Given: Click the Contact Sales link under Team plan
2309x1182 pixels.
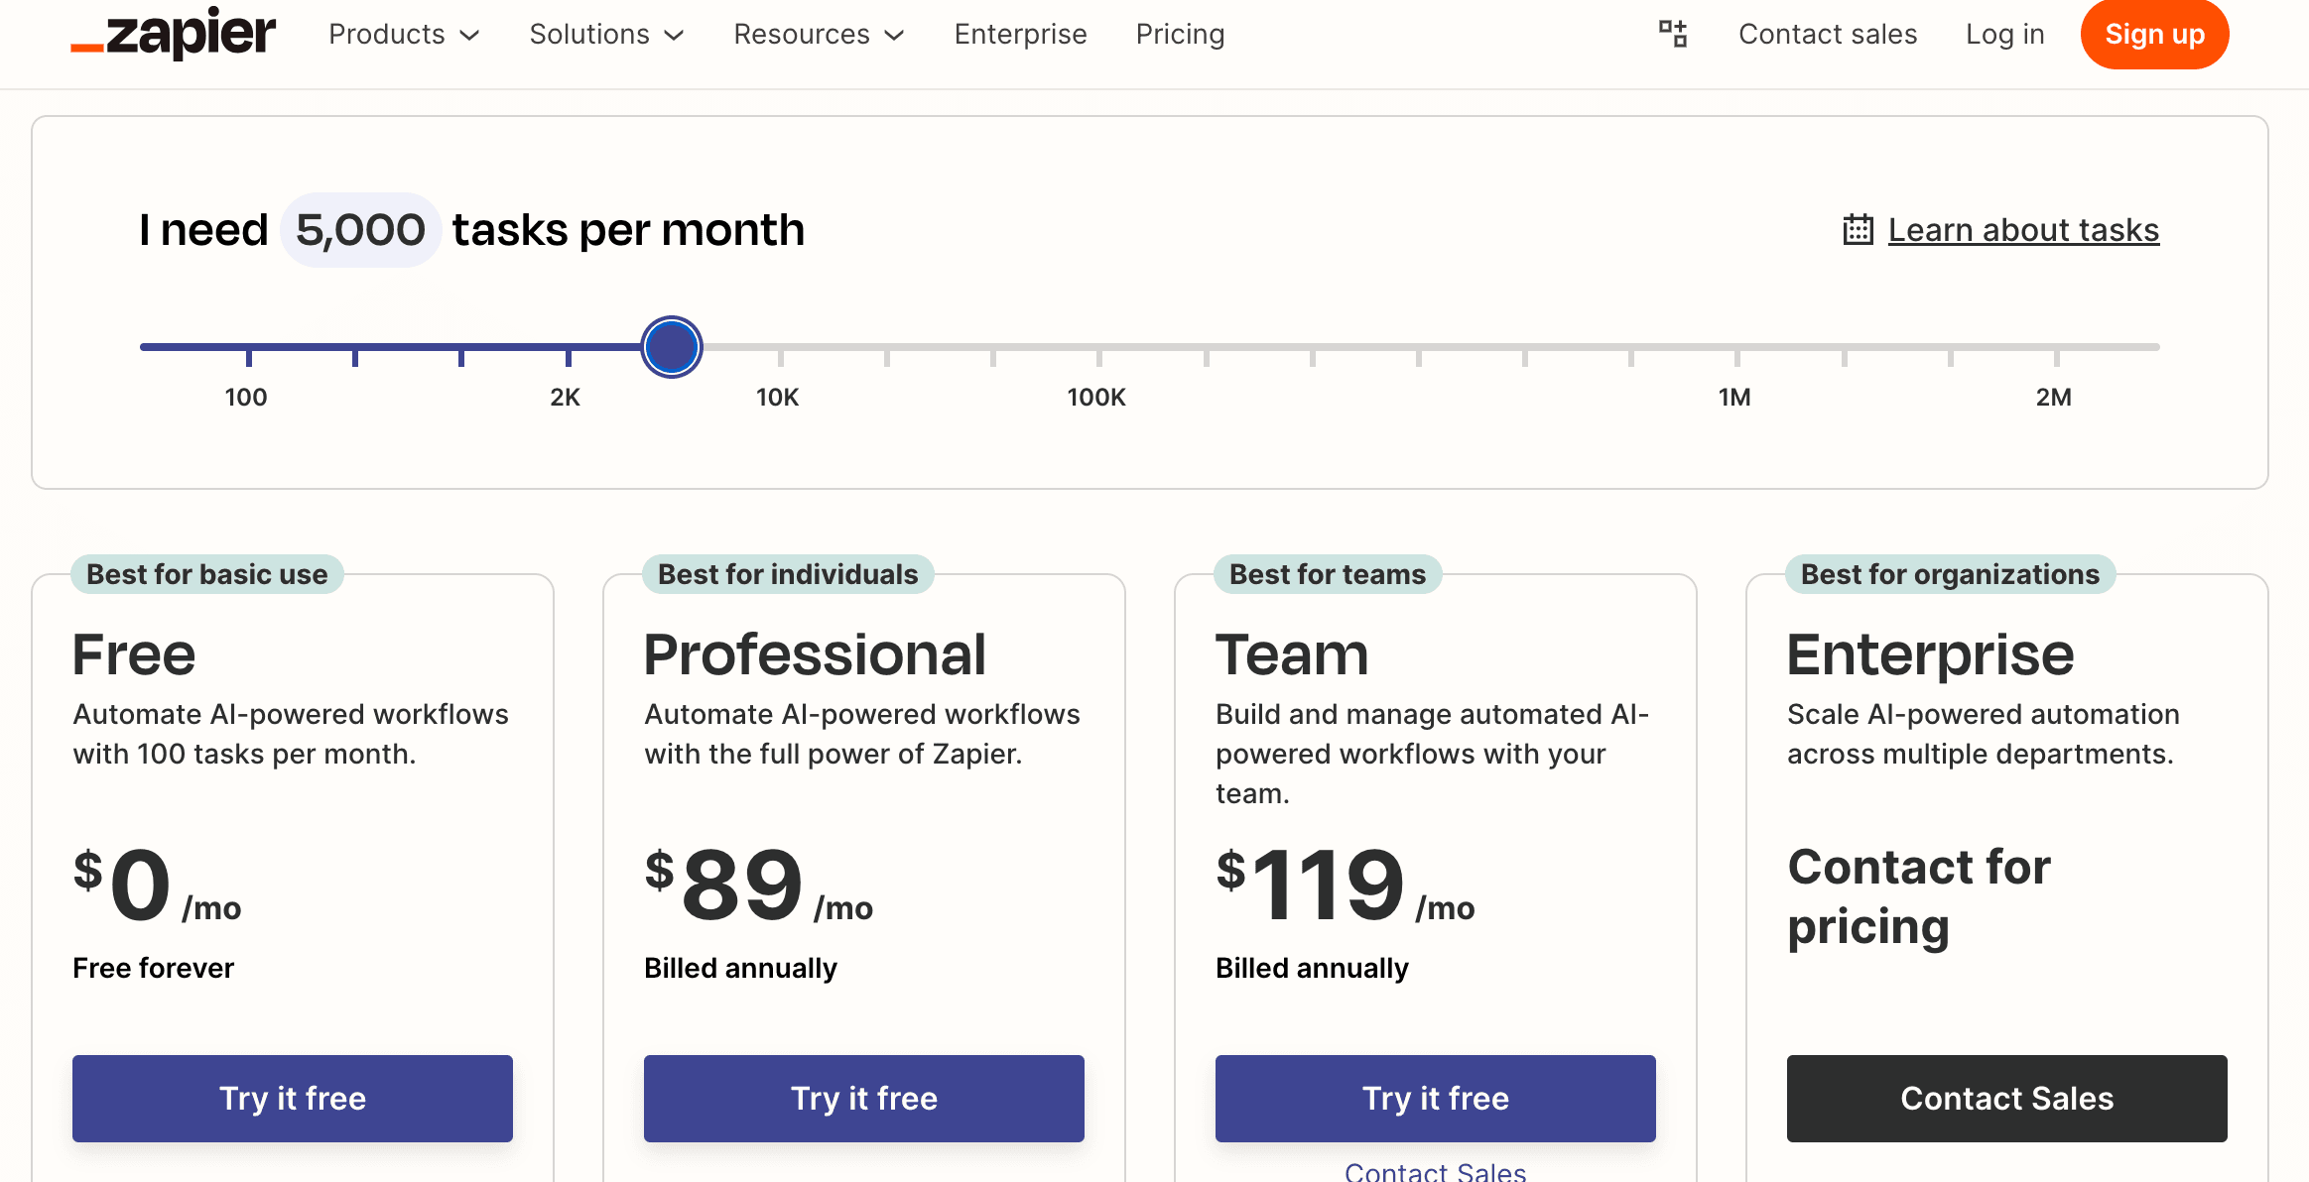Looking at the screenshot, I should (x=1436, y=1172).
